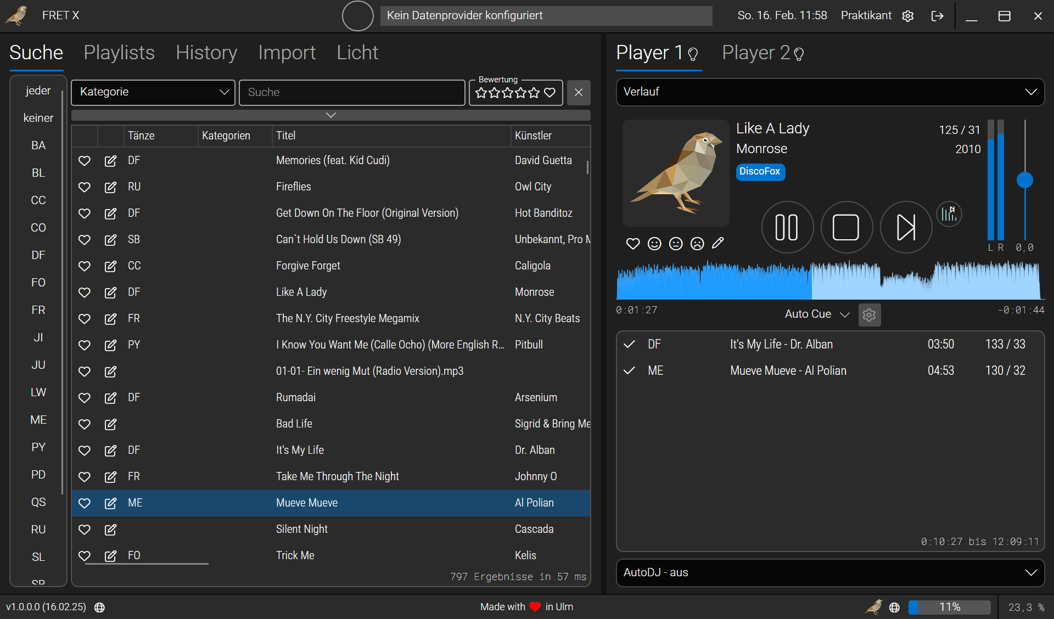Viewport: 1054px width, 619px height.
Task: Skip to the next track
Action: (906, 227)
